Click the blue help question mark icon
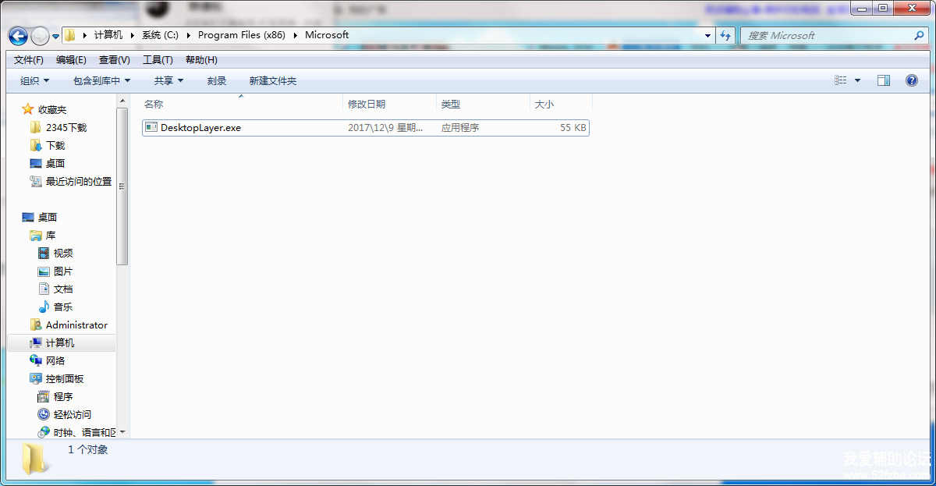Screen dimensions: 936x486 coord(911,80)
